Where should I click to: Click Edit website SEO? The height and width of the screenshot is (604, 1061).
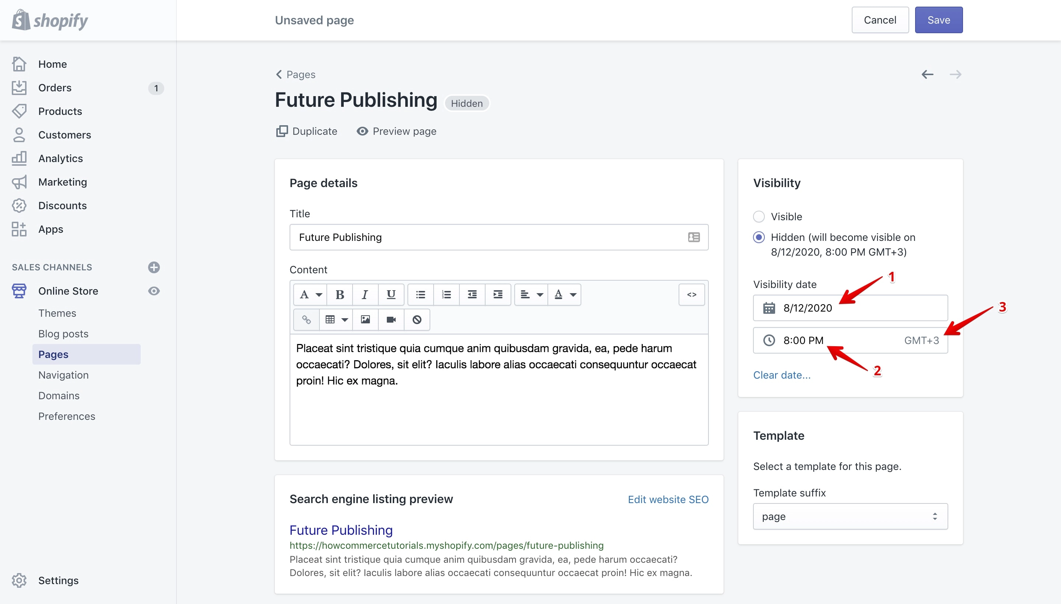(668, 499)
